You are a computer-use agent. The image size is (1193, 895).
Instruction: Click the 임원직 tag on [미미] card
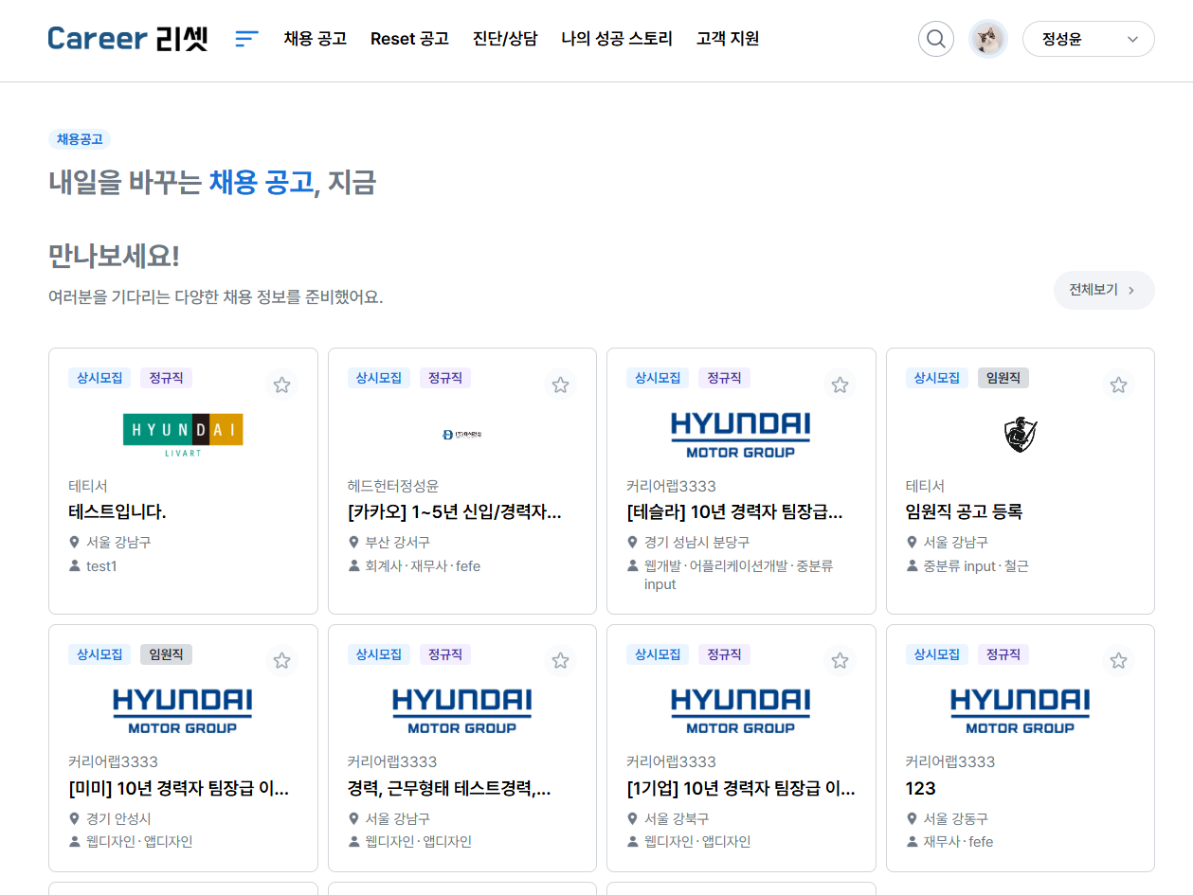[166, 654]
